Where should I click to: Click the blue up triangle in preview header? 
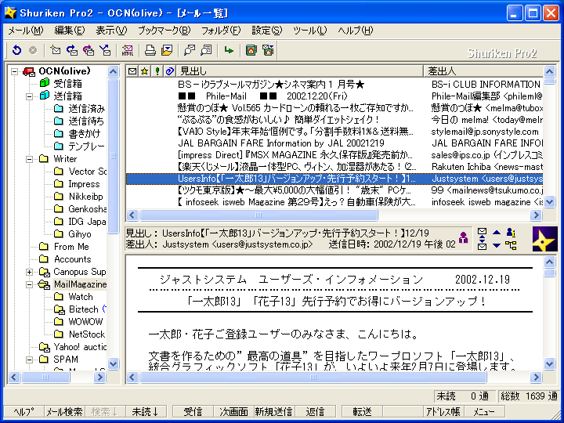pyautogui.click(x=497, y=233)
